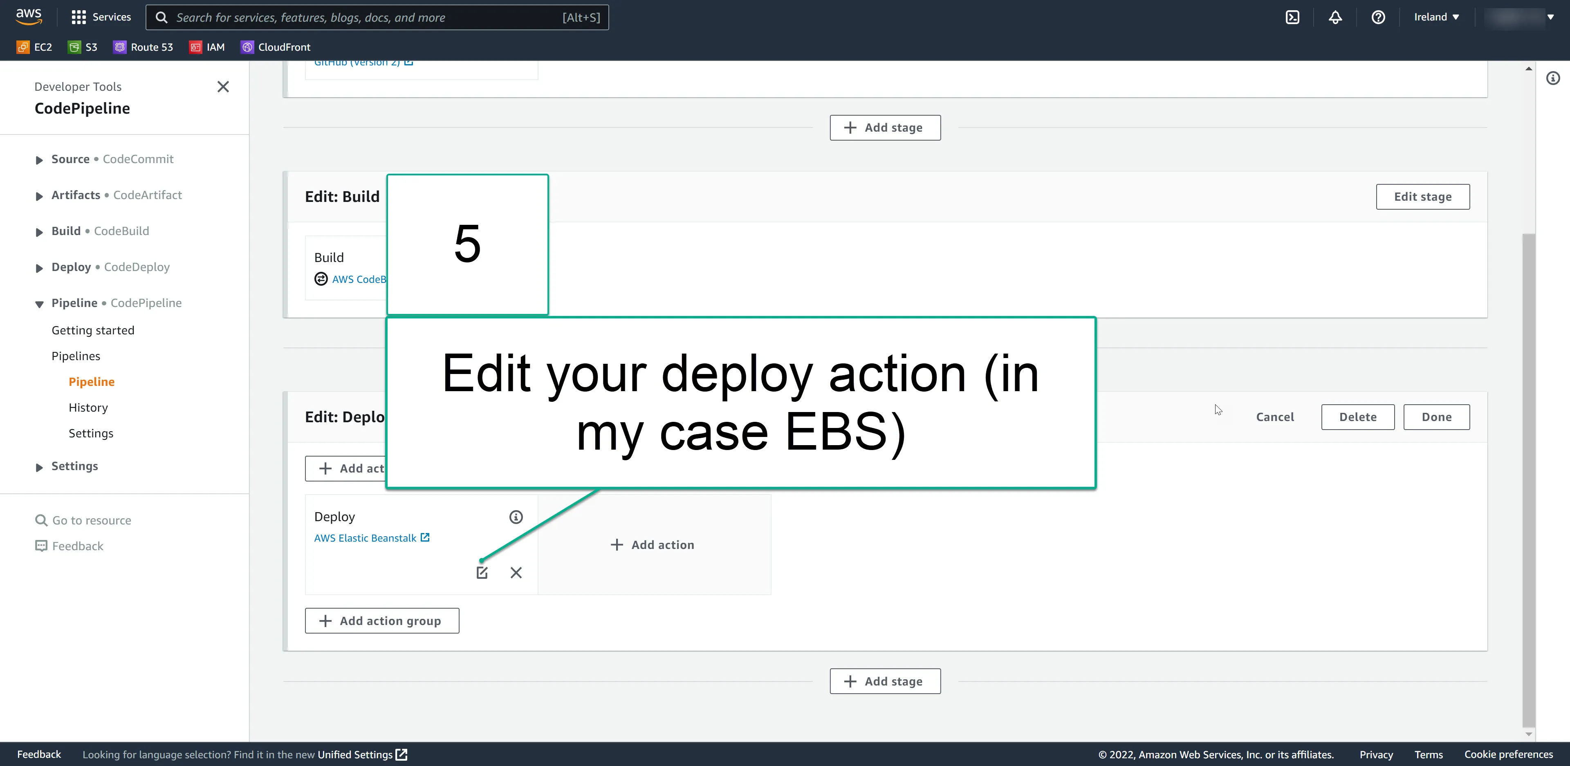Close the Developer Tools sidebar

tap(223, 87)
